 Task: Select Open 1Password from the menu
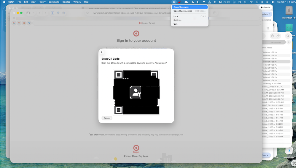tap(181, 7)
